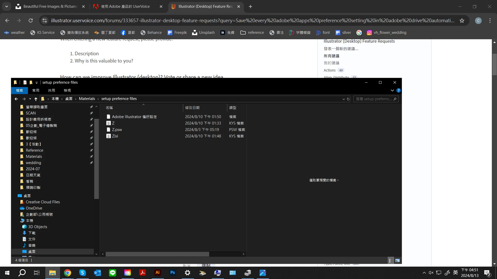Open recent locations dropdown arrow
Image resolution: width=497 pixels, height=279 pixels.
click(30, 99)
